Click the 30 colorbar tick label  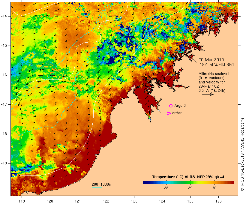click(214, 188)
